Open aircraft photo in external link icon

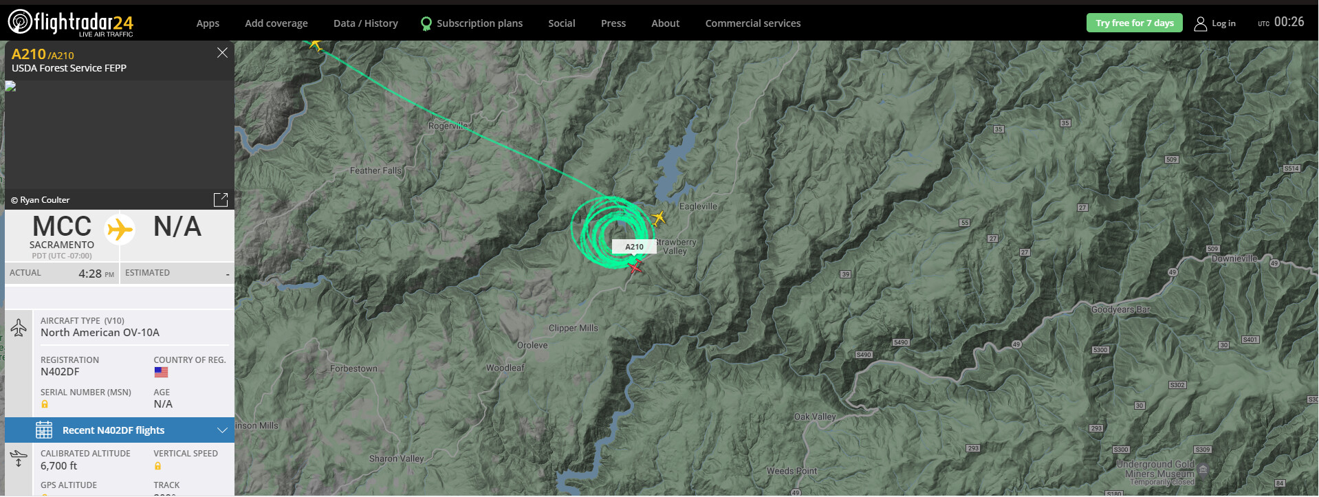tap(221, 200)
